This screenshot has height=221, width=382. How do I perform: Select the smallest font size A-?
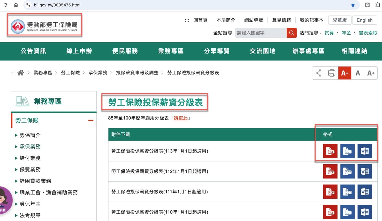345,73
